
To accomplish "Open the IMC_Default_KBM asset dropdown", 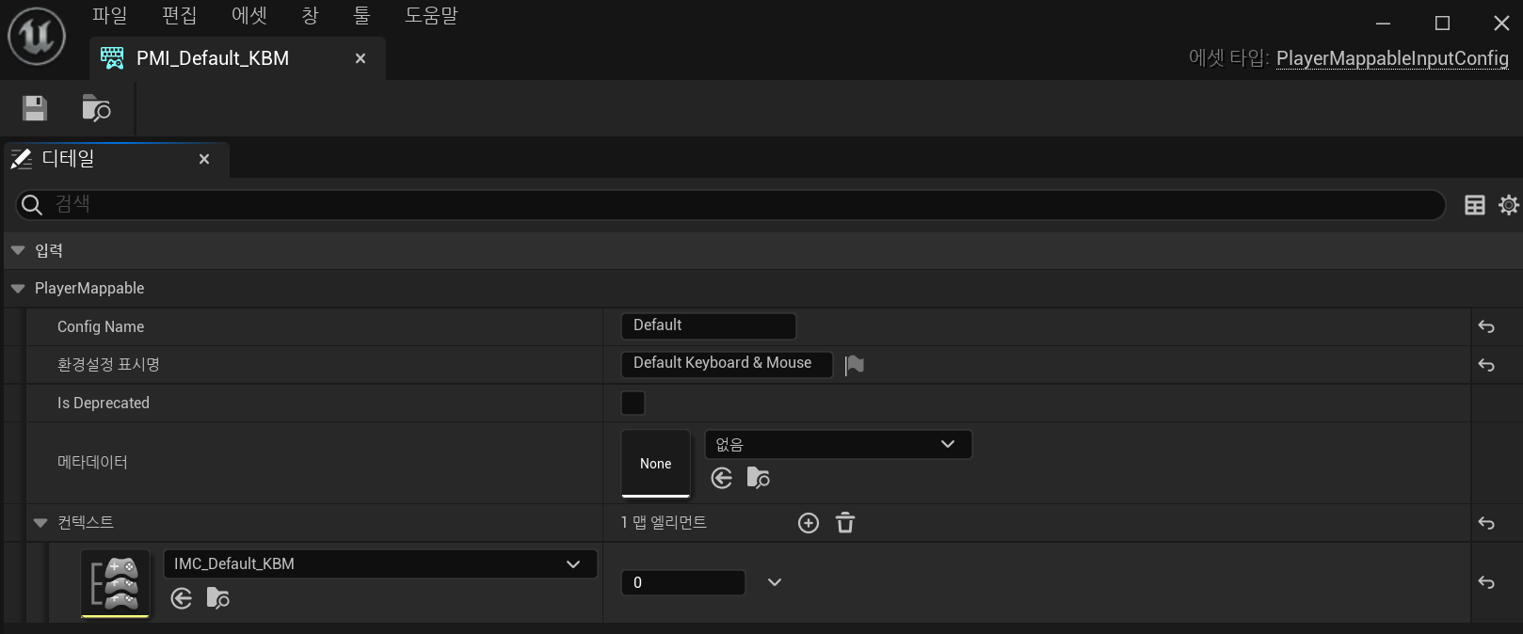I will 380,563.
